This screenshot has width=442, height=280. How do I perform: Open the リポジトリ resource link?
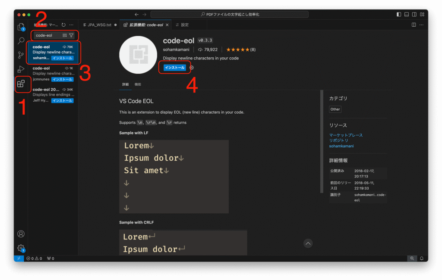[338, 140]
